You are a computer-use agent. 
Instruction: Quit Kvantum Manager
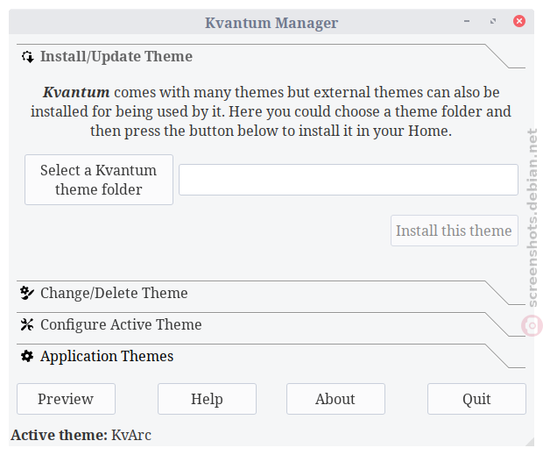click(x=476, y=399)
